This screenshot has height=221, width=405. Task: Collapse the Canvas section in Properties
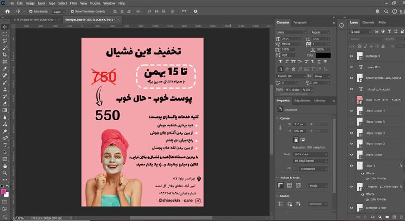pyautogui.click(x=277, y=118)
